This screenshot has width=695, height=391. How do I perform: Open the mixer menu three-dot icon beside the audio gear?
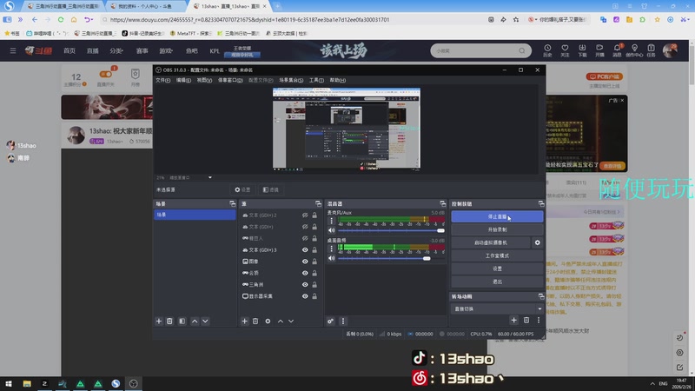(x=342, y=321)
